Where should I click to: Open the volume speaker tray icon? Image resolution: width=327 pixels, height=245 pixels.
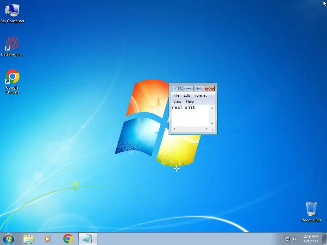pos(295,239)
